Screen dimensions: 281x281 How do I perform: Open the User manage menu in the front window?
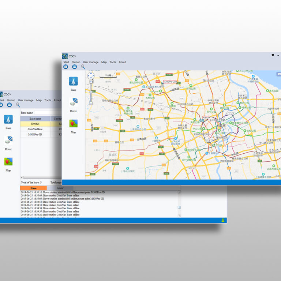91,62
